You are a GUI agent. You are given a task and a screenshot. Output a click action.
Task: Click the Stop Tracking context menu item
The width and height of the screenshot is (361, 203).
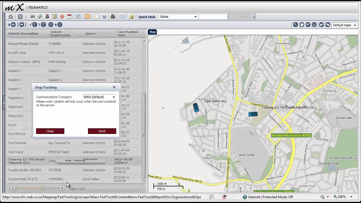tap(81, 161)
